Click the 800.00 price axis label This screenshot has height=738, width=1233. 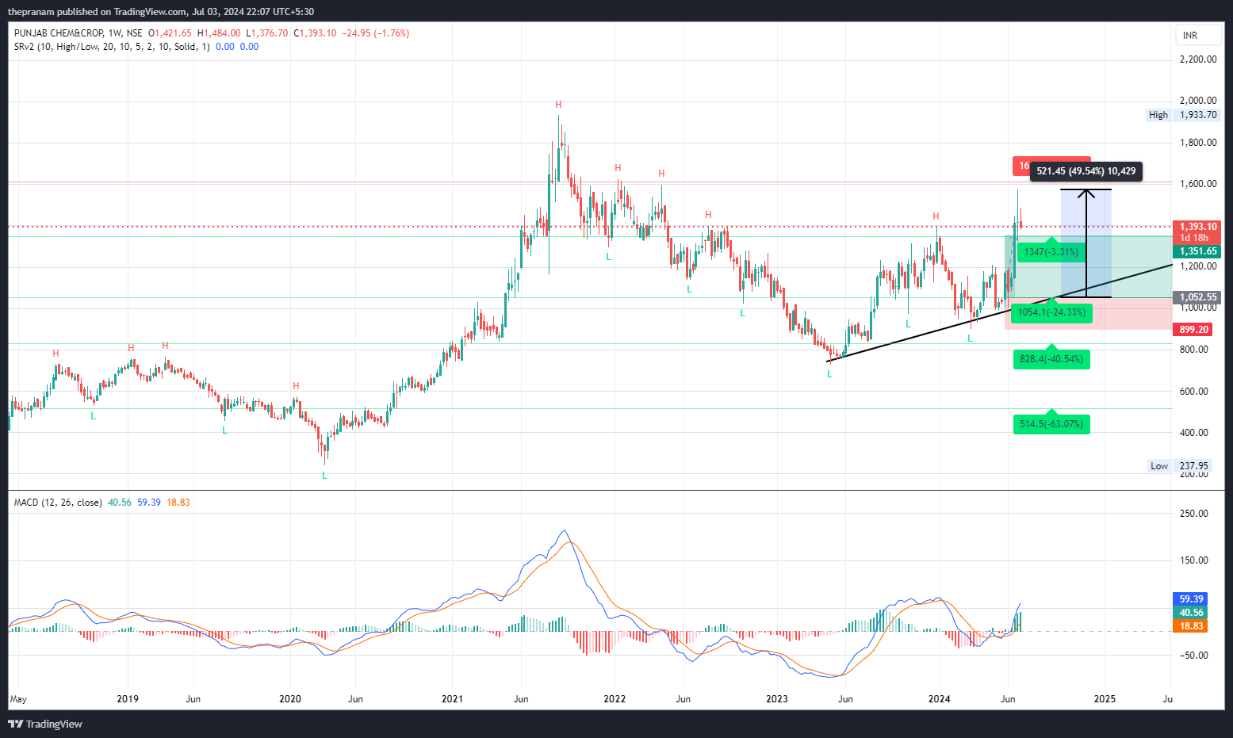[1194, 350]
